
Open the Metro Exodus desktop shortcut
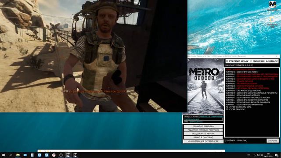[x=272, y=6]
